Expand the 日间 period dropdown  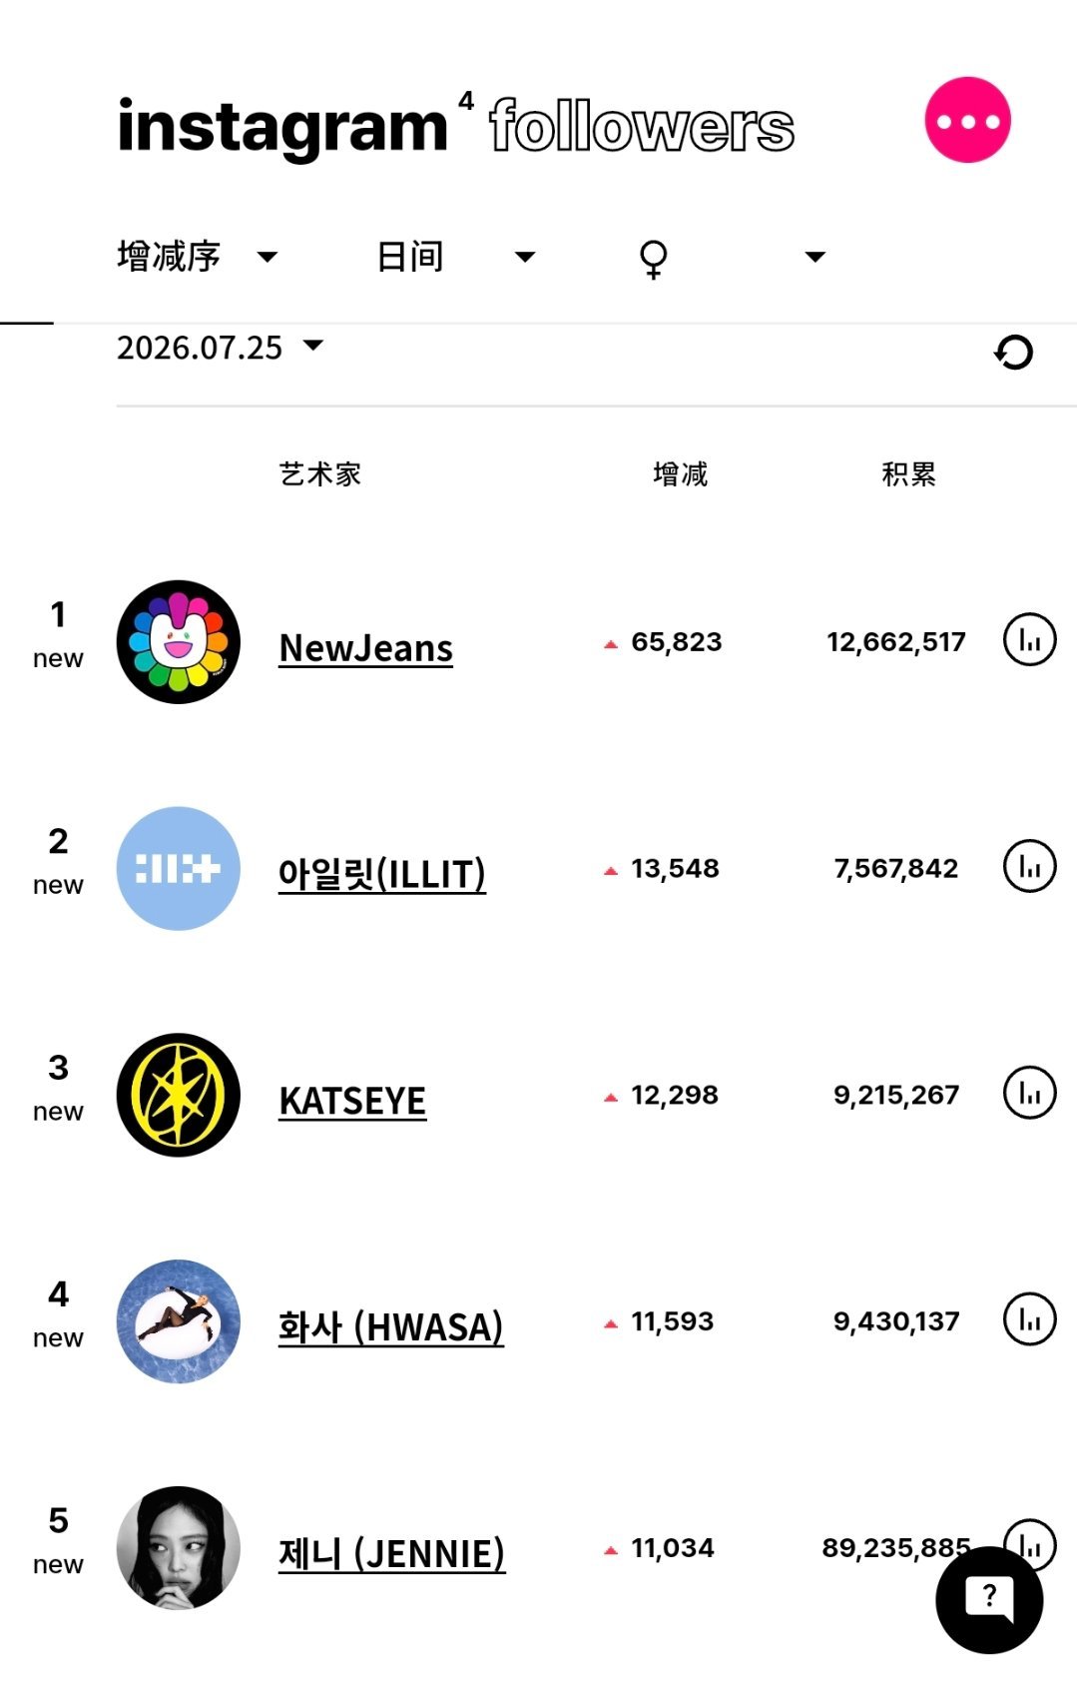click(457, 257)
